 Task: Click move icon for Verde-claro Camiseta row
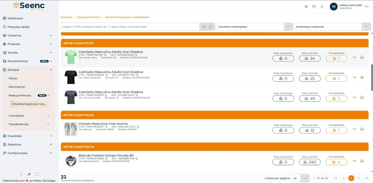[362, 57]
